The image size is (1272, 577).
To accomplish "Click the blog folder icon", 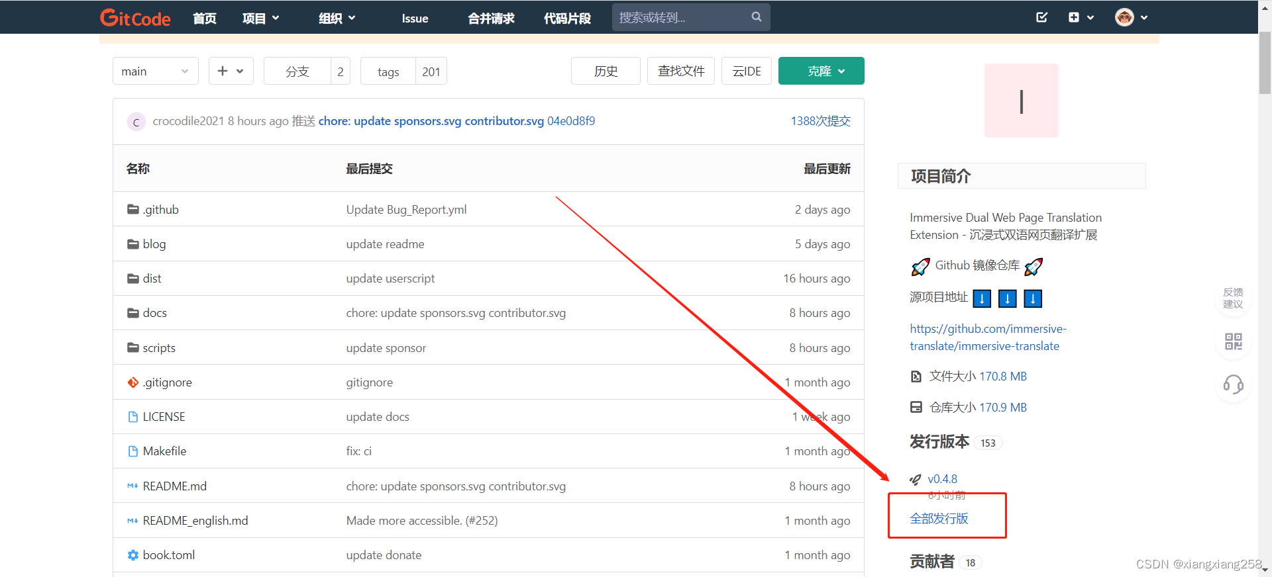I will coord(133,244).
